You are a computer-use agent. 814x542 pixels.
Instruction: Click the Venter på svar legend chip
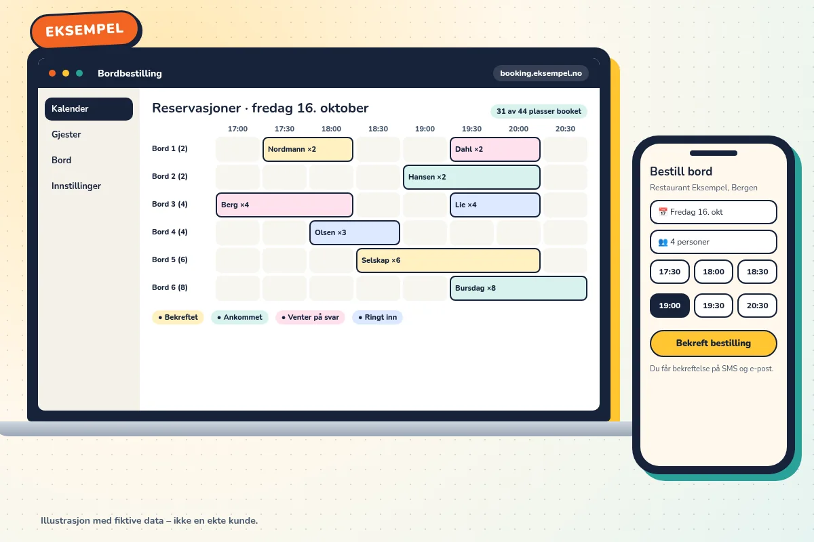310,317
